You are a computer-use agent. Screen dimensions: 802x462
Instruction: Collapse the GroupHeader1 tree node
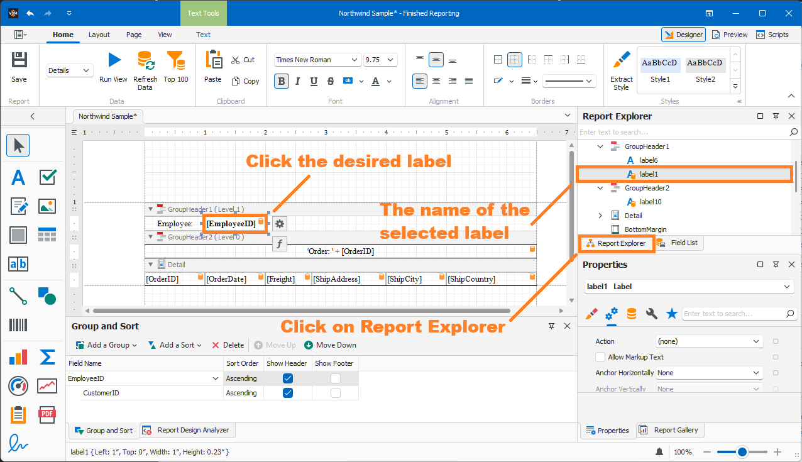600,146
